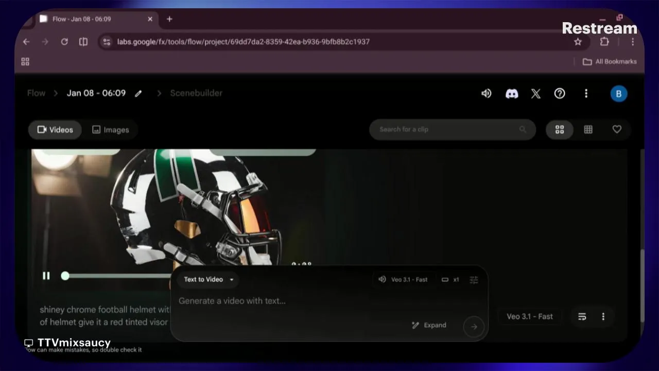Open help question mark icon
The height and width of the screenshot is (371, 659).
(560, 93)
